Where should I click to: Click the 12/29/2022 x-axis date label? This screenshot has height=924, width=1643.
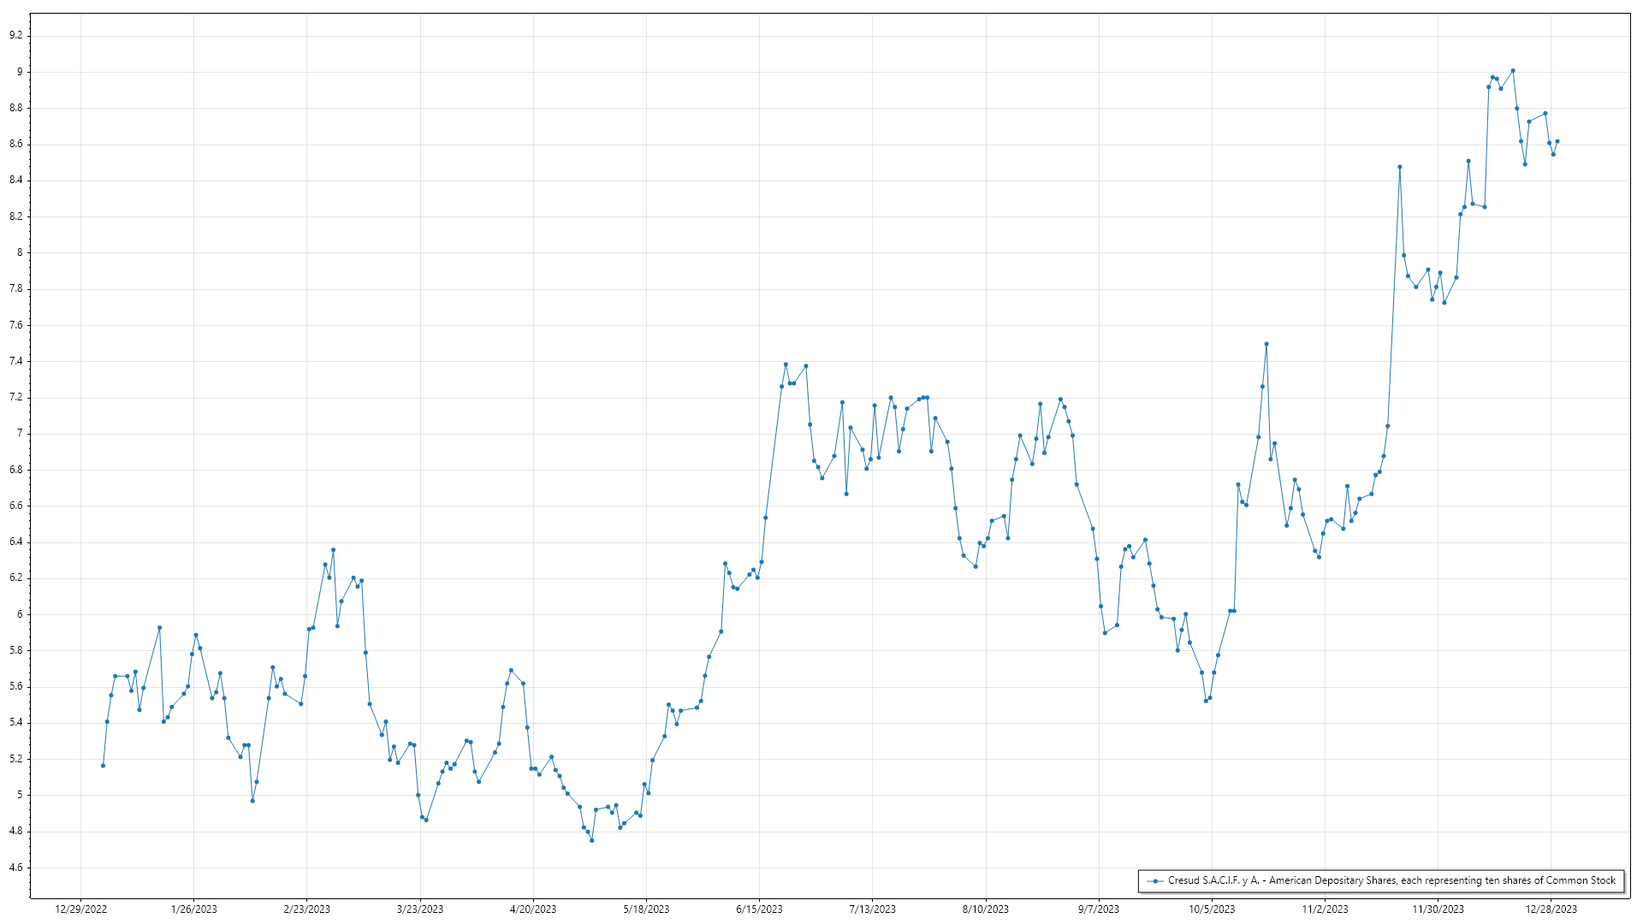pos(80,909)
